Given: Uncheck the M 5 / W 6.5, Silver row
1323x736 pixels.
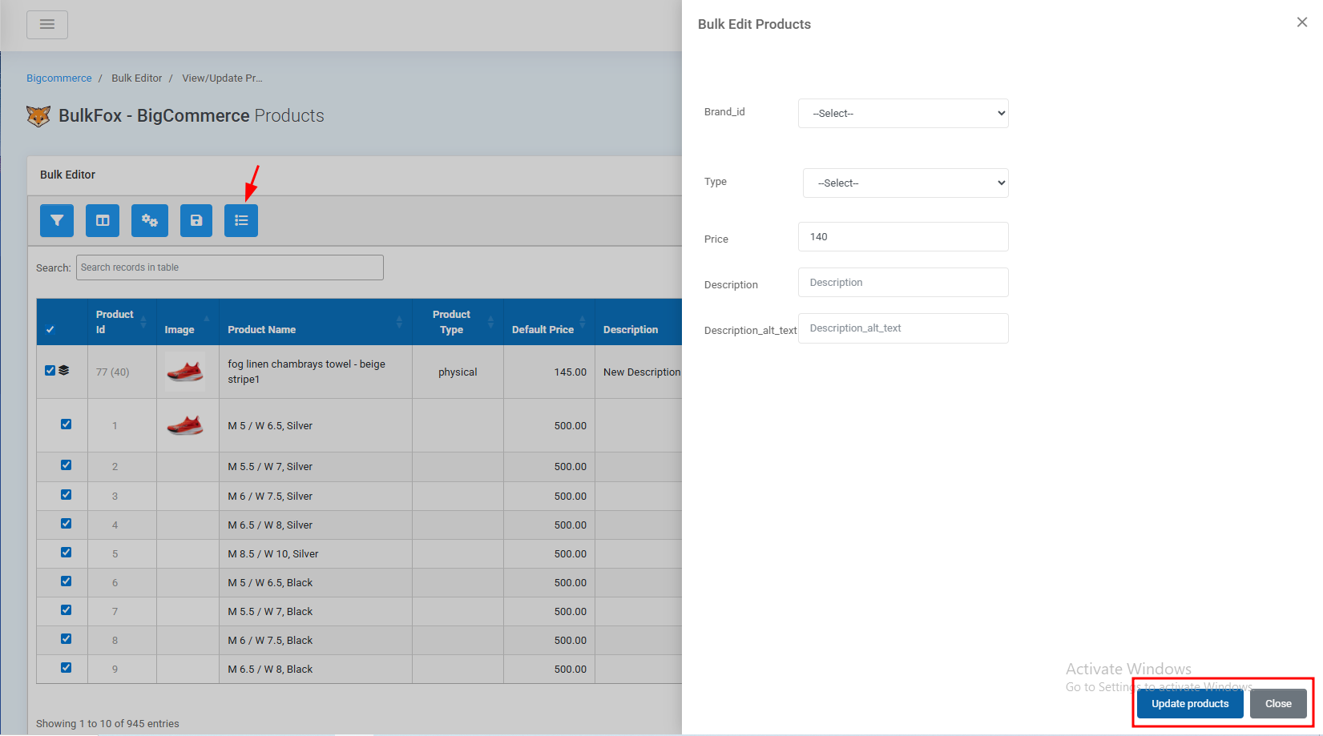Looking at the screenshot, I should pyautogui.click(x=67, y=424).
